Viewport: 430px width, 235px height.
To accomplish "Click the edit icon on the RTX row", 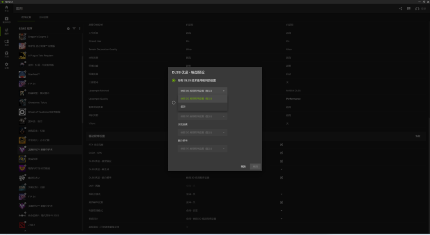I will click(x=281, y=145).
